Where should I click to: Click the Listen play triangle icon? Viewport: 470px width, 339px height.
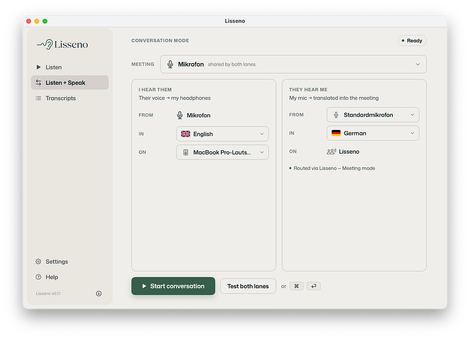click(x=38, y=67)
